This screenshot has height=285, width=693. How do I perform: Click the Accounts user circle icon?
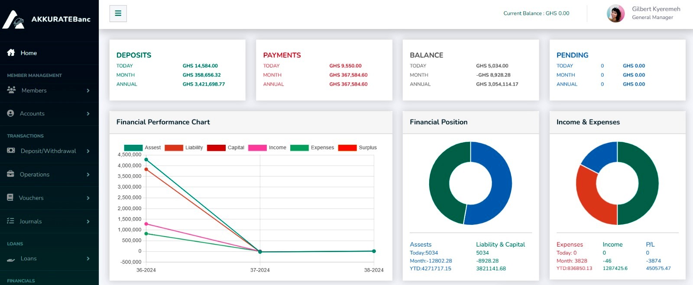(x=11, y=113)
